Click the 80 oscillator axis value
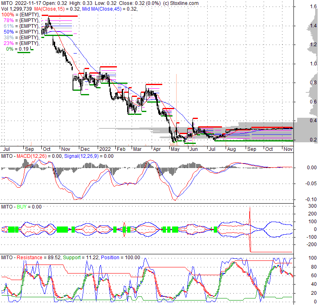318x305 pixels. 314,267
